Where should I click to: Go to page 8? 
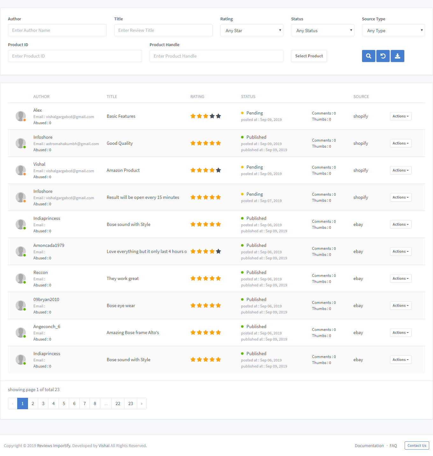click(95, 403)
